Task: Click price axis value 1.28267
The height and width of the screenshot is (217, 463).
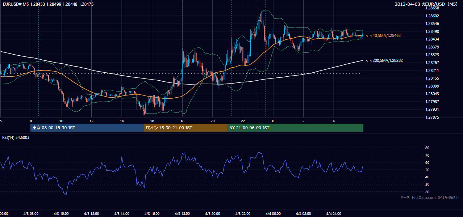Action: pos(432,63)
